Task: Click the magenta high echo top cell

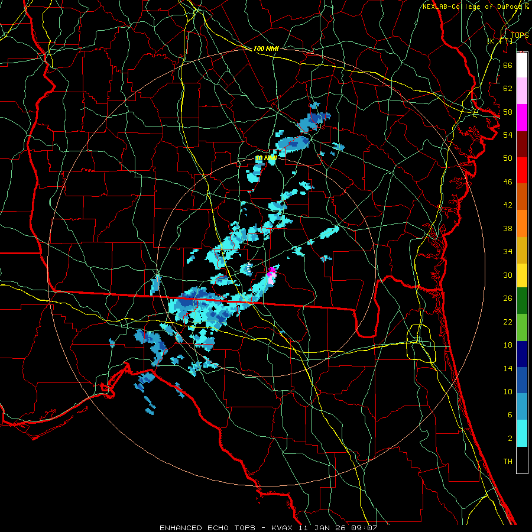Action: click(x=272, y=272)
